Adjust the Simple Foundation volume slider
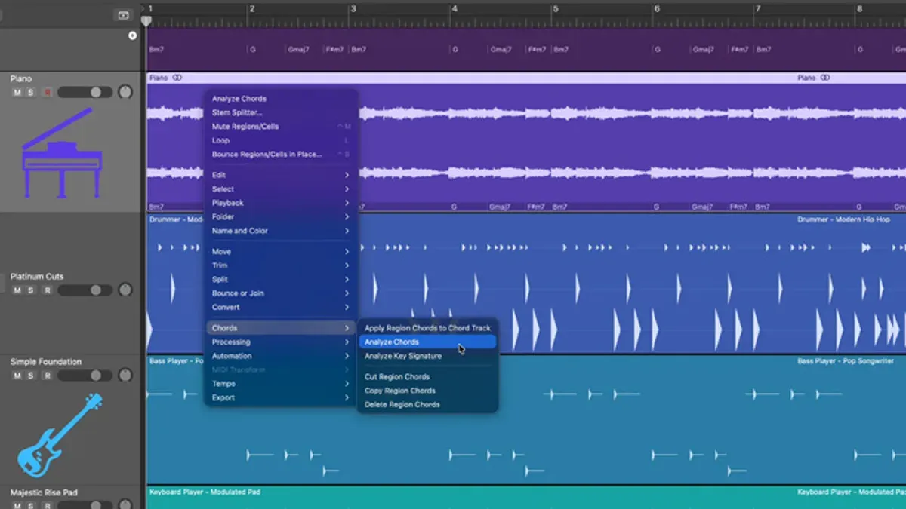906x509 pixels. [x=85, y=376]
